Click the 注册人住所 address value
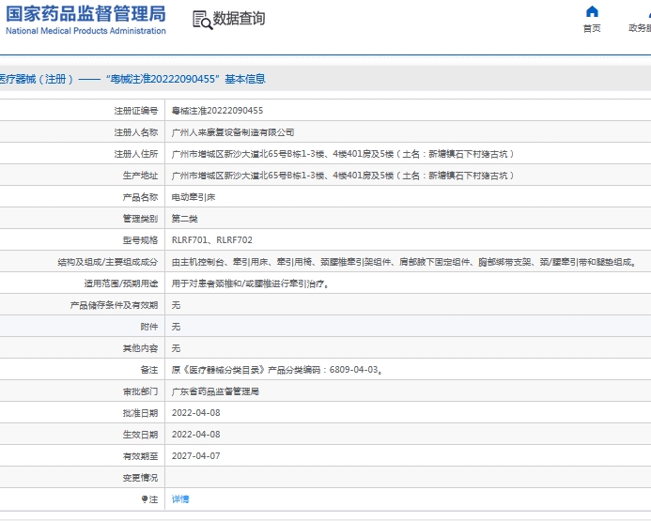This screenshot has height=521, width=651. pos(343,154)
